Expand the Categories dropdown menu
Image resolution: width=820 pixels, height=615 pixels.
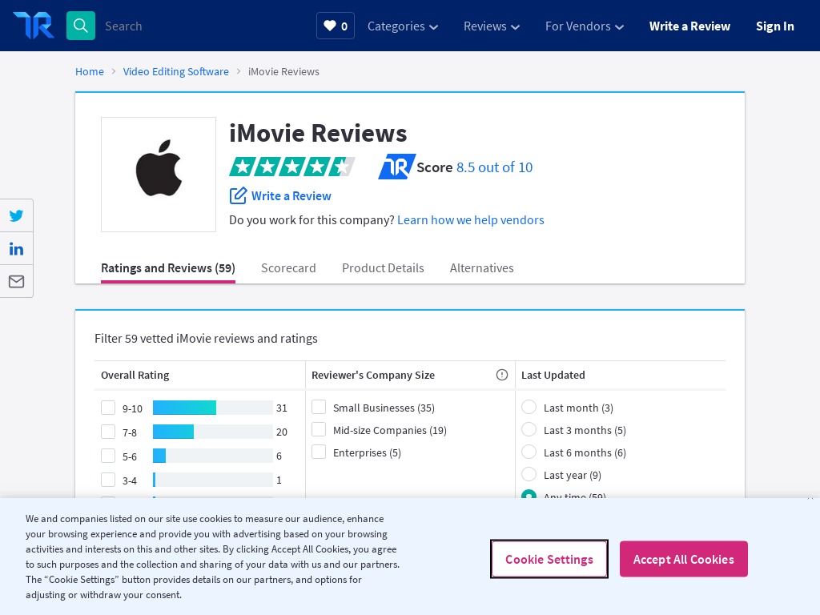pyautogui.click(x=403, y=26)
